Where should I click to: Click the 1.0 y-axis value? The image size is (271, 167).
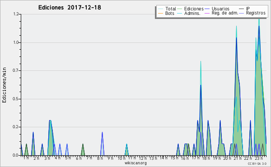16,42
